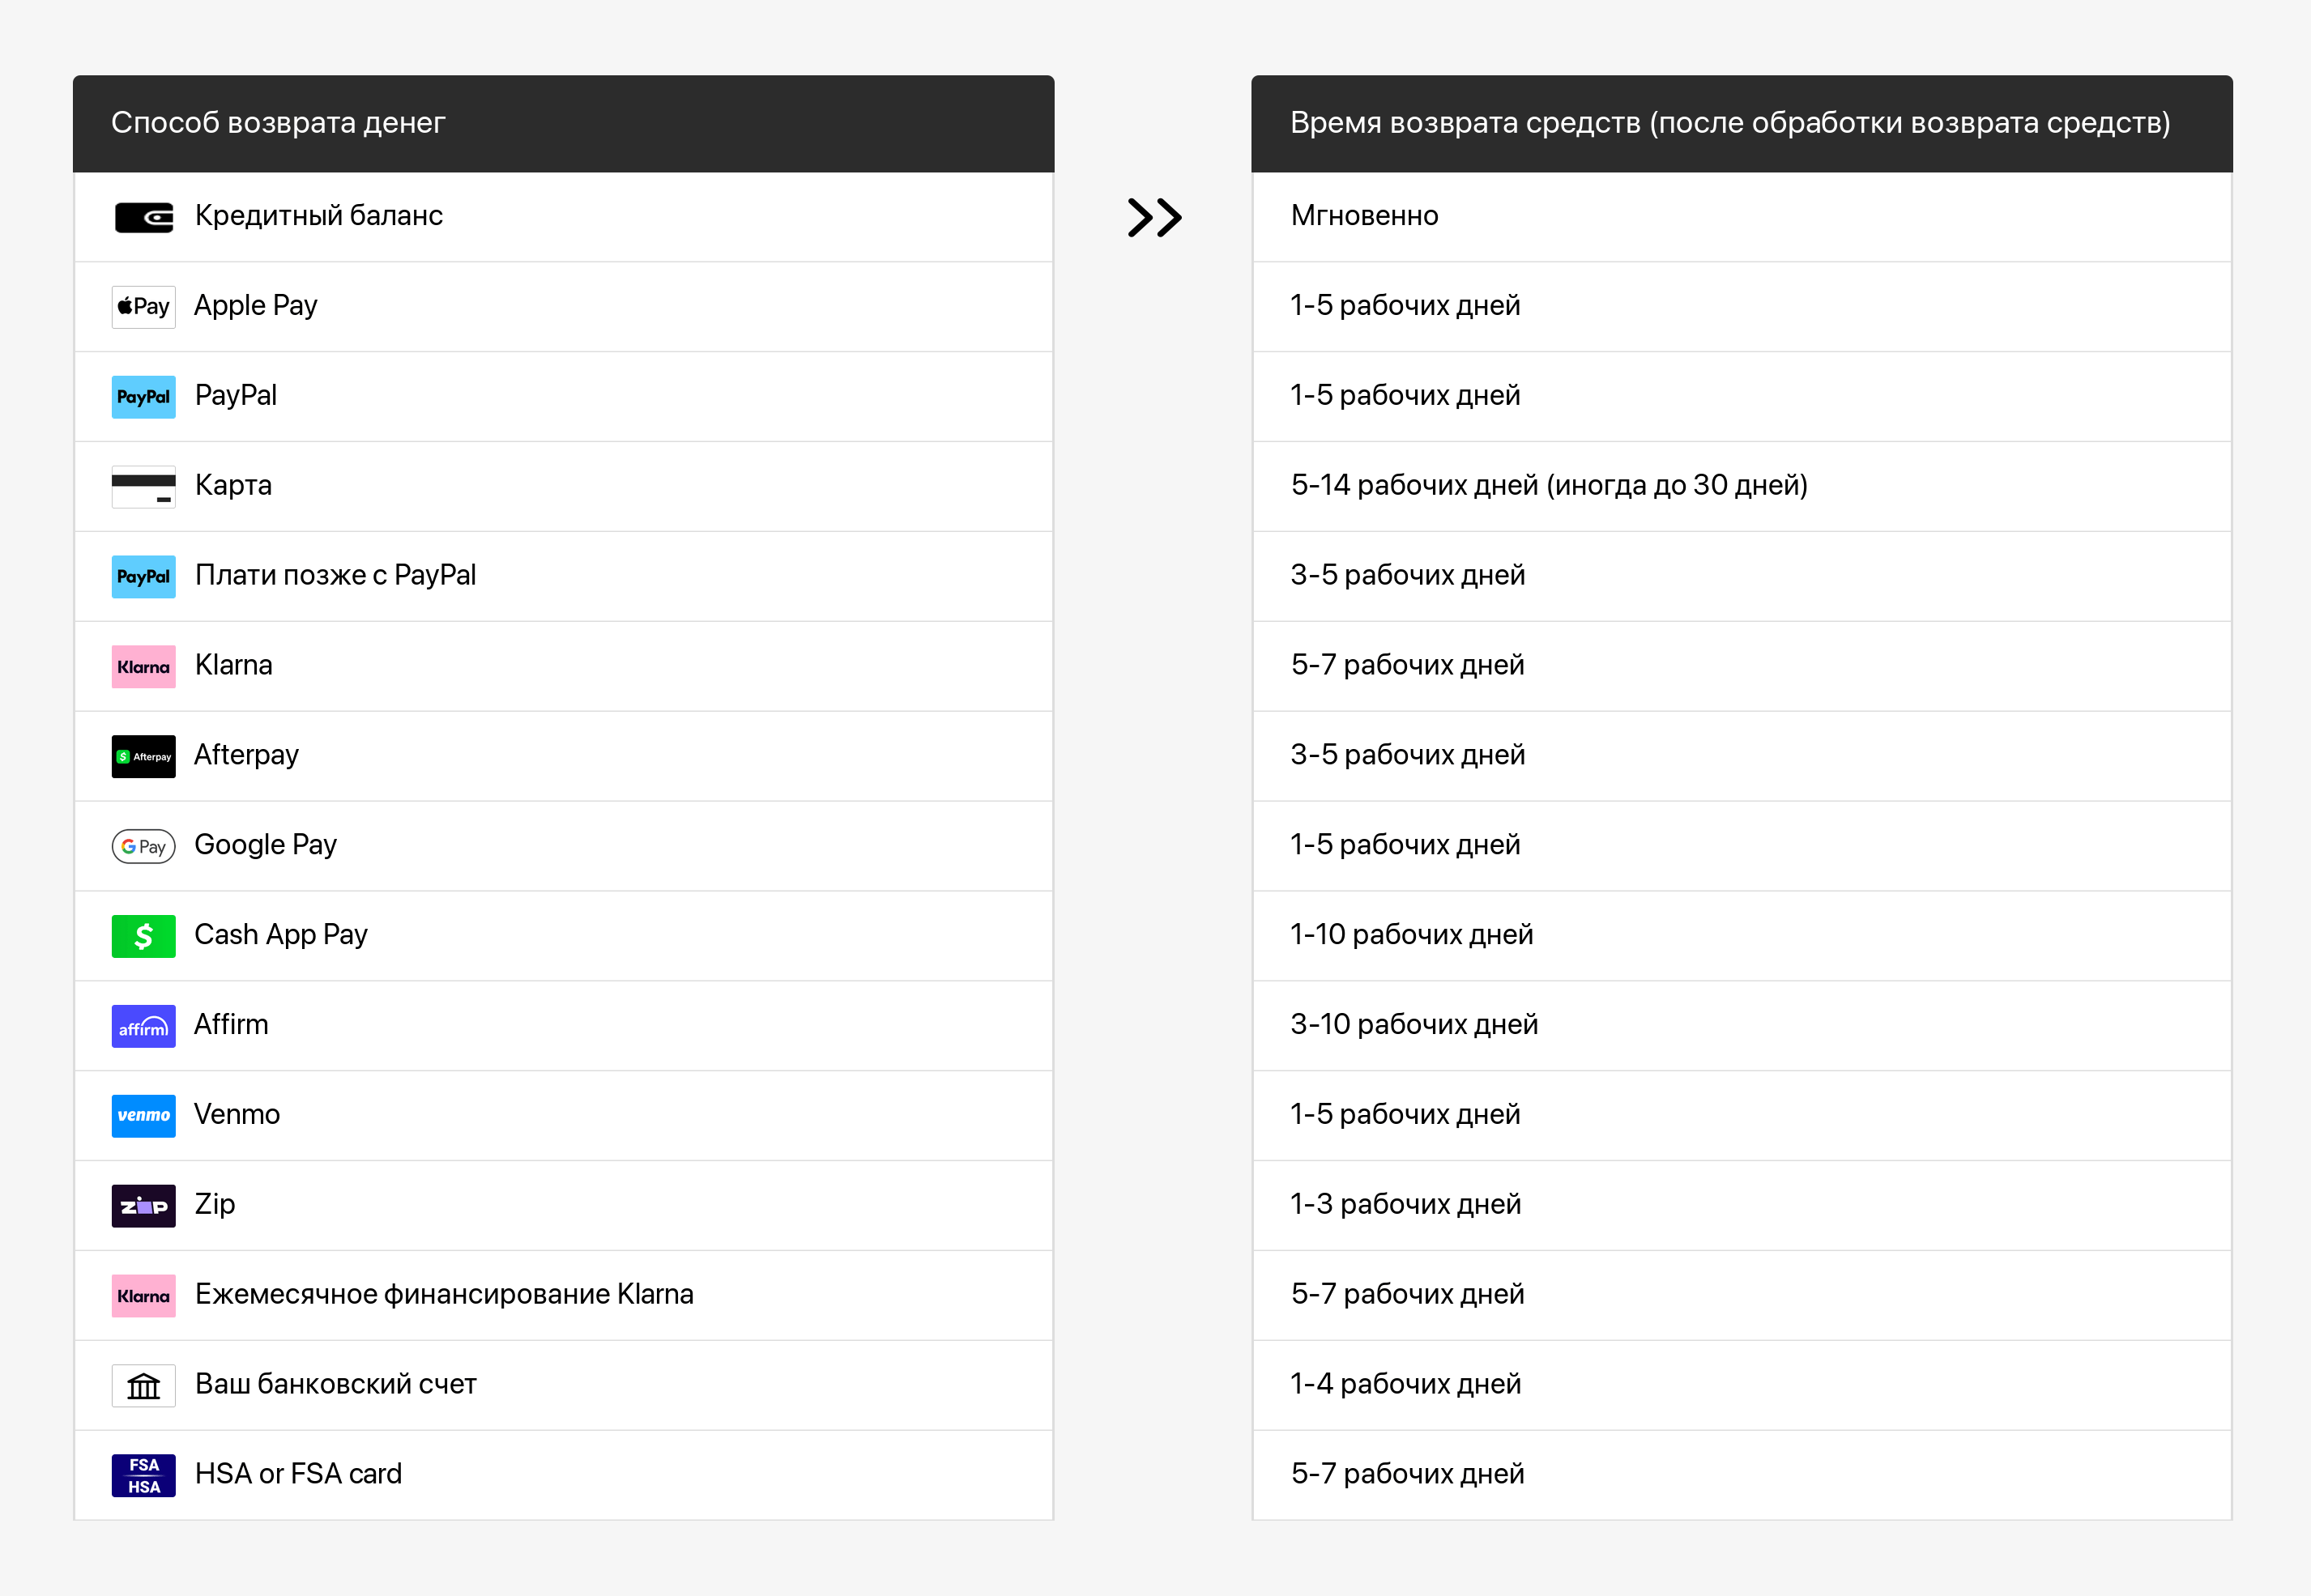Click the bank building icon
This screenshot has width=2311, height=1596.
(x=143, y=1386)
